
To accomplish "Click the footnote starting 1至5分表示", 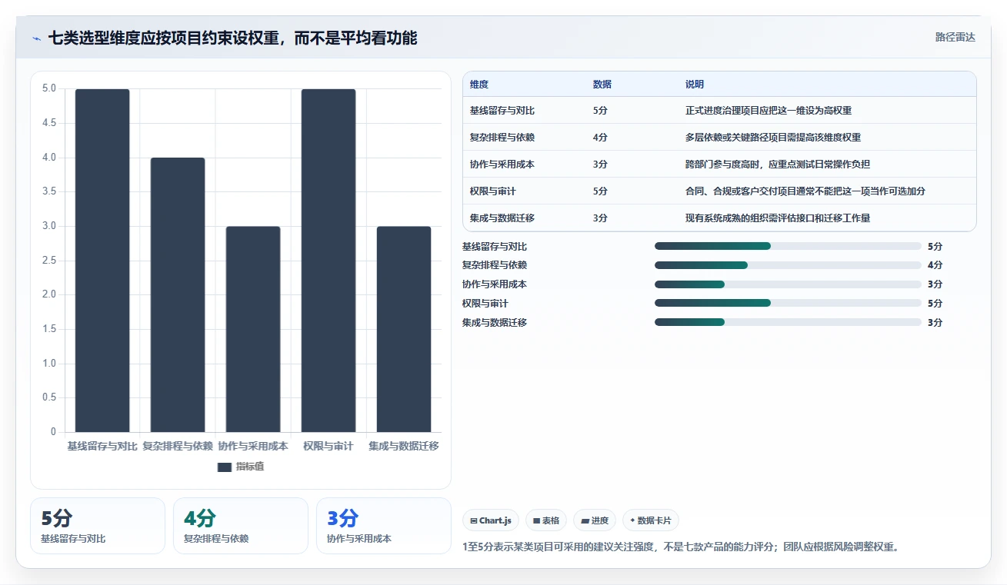I will (x=681, y=547).
